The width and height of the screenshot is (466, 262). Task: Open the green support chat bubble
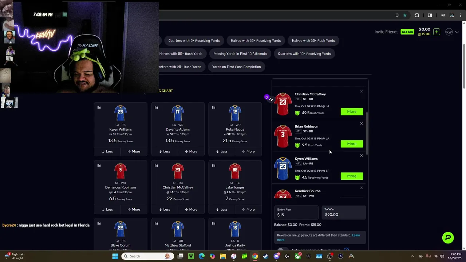click(448, 238)
